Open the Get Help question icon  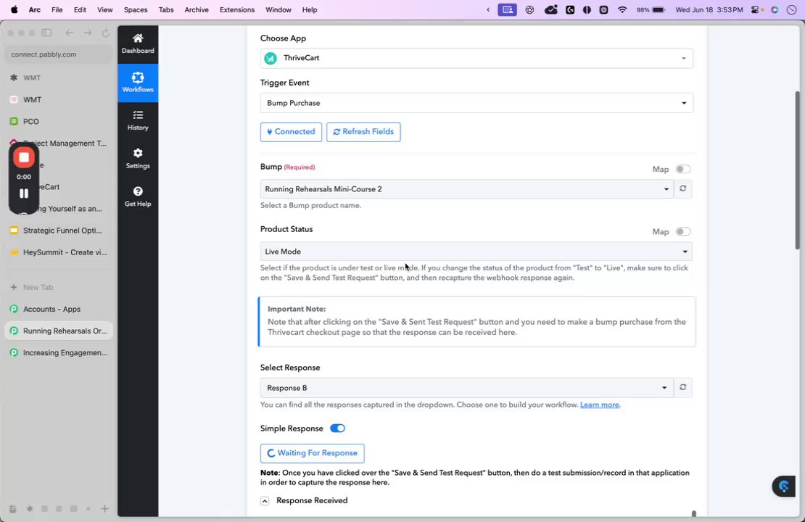click(x=138, y=191)
